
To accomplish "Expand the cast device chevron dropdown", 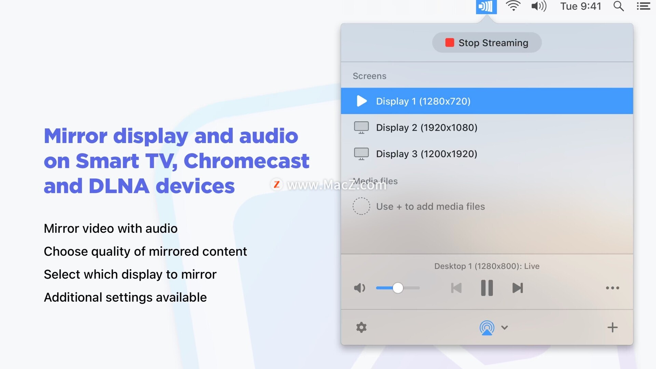I will [505, 328].
